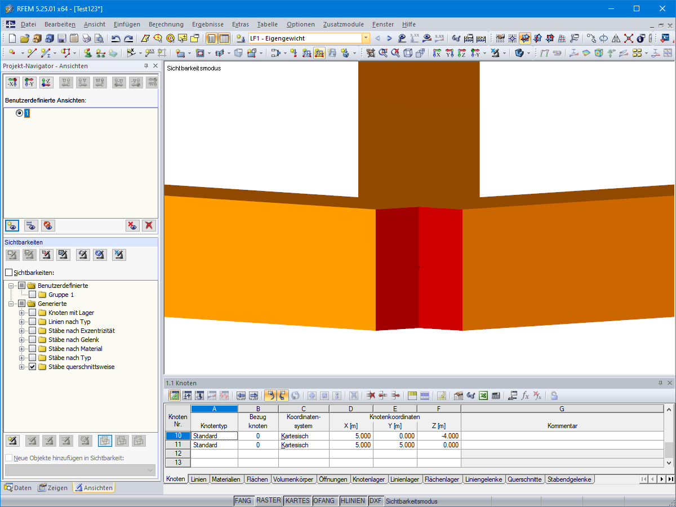
Task: Click view in Z direction toolbar icon
Action: pyautogui.click(x=462, y=53)
